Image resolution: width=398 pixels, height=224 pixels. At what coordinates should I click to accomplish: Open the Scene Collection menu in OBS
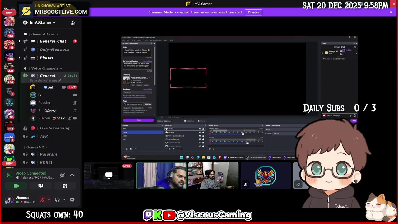[x=155, y=40]
